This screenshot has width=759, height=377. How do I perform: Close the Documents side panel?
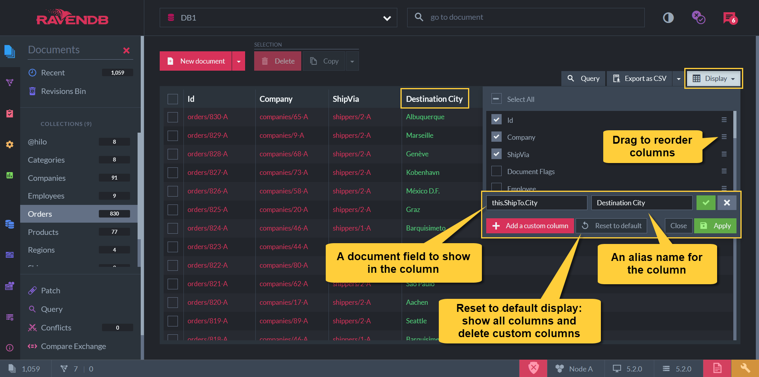coord(126,51)
